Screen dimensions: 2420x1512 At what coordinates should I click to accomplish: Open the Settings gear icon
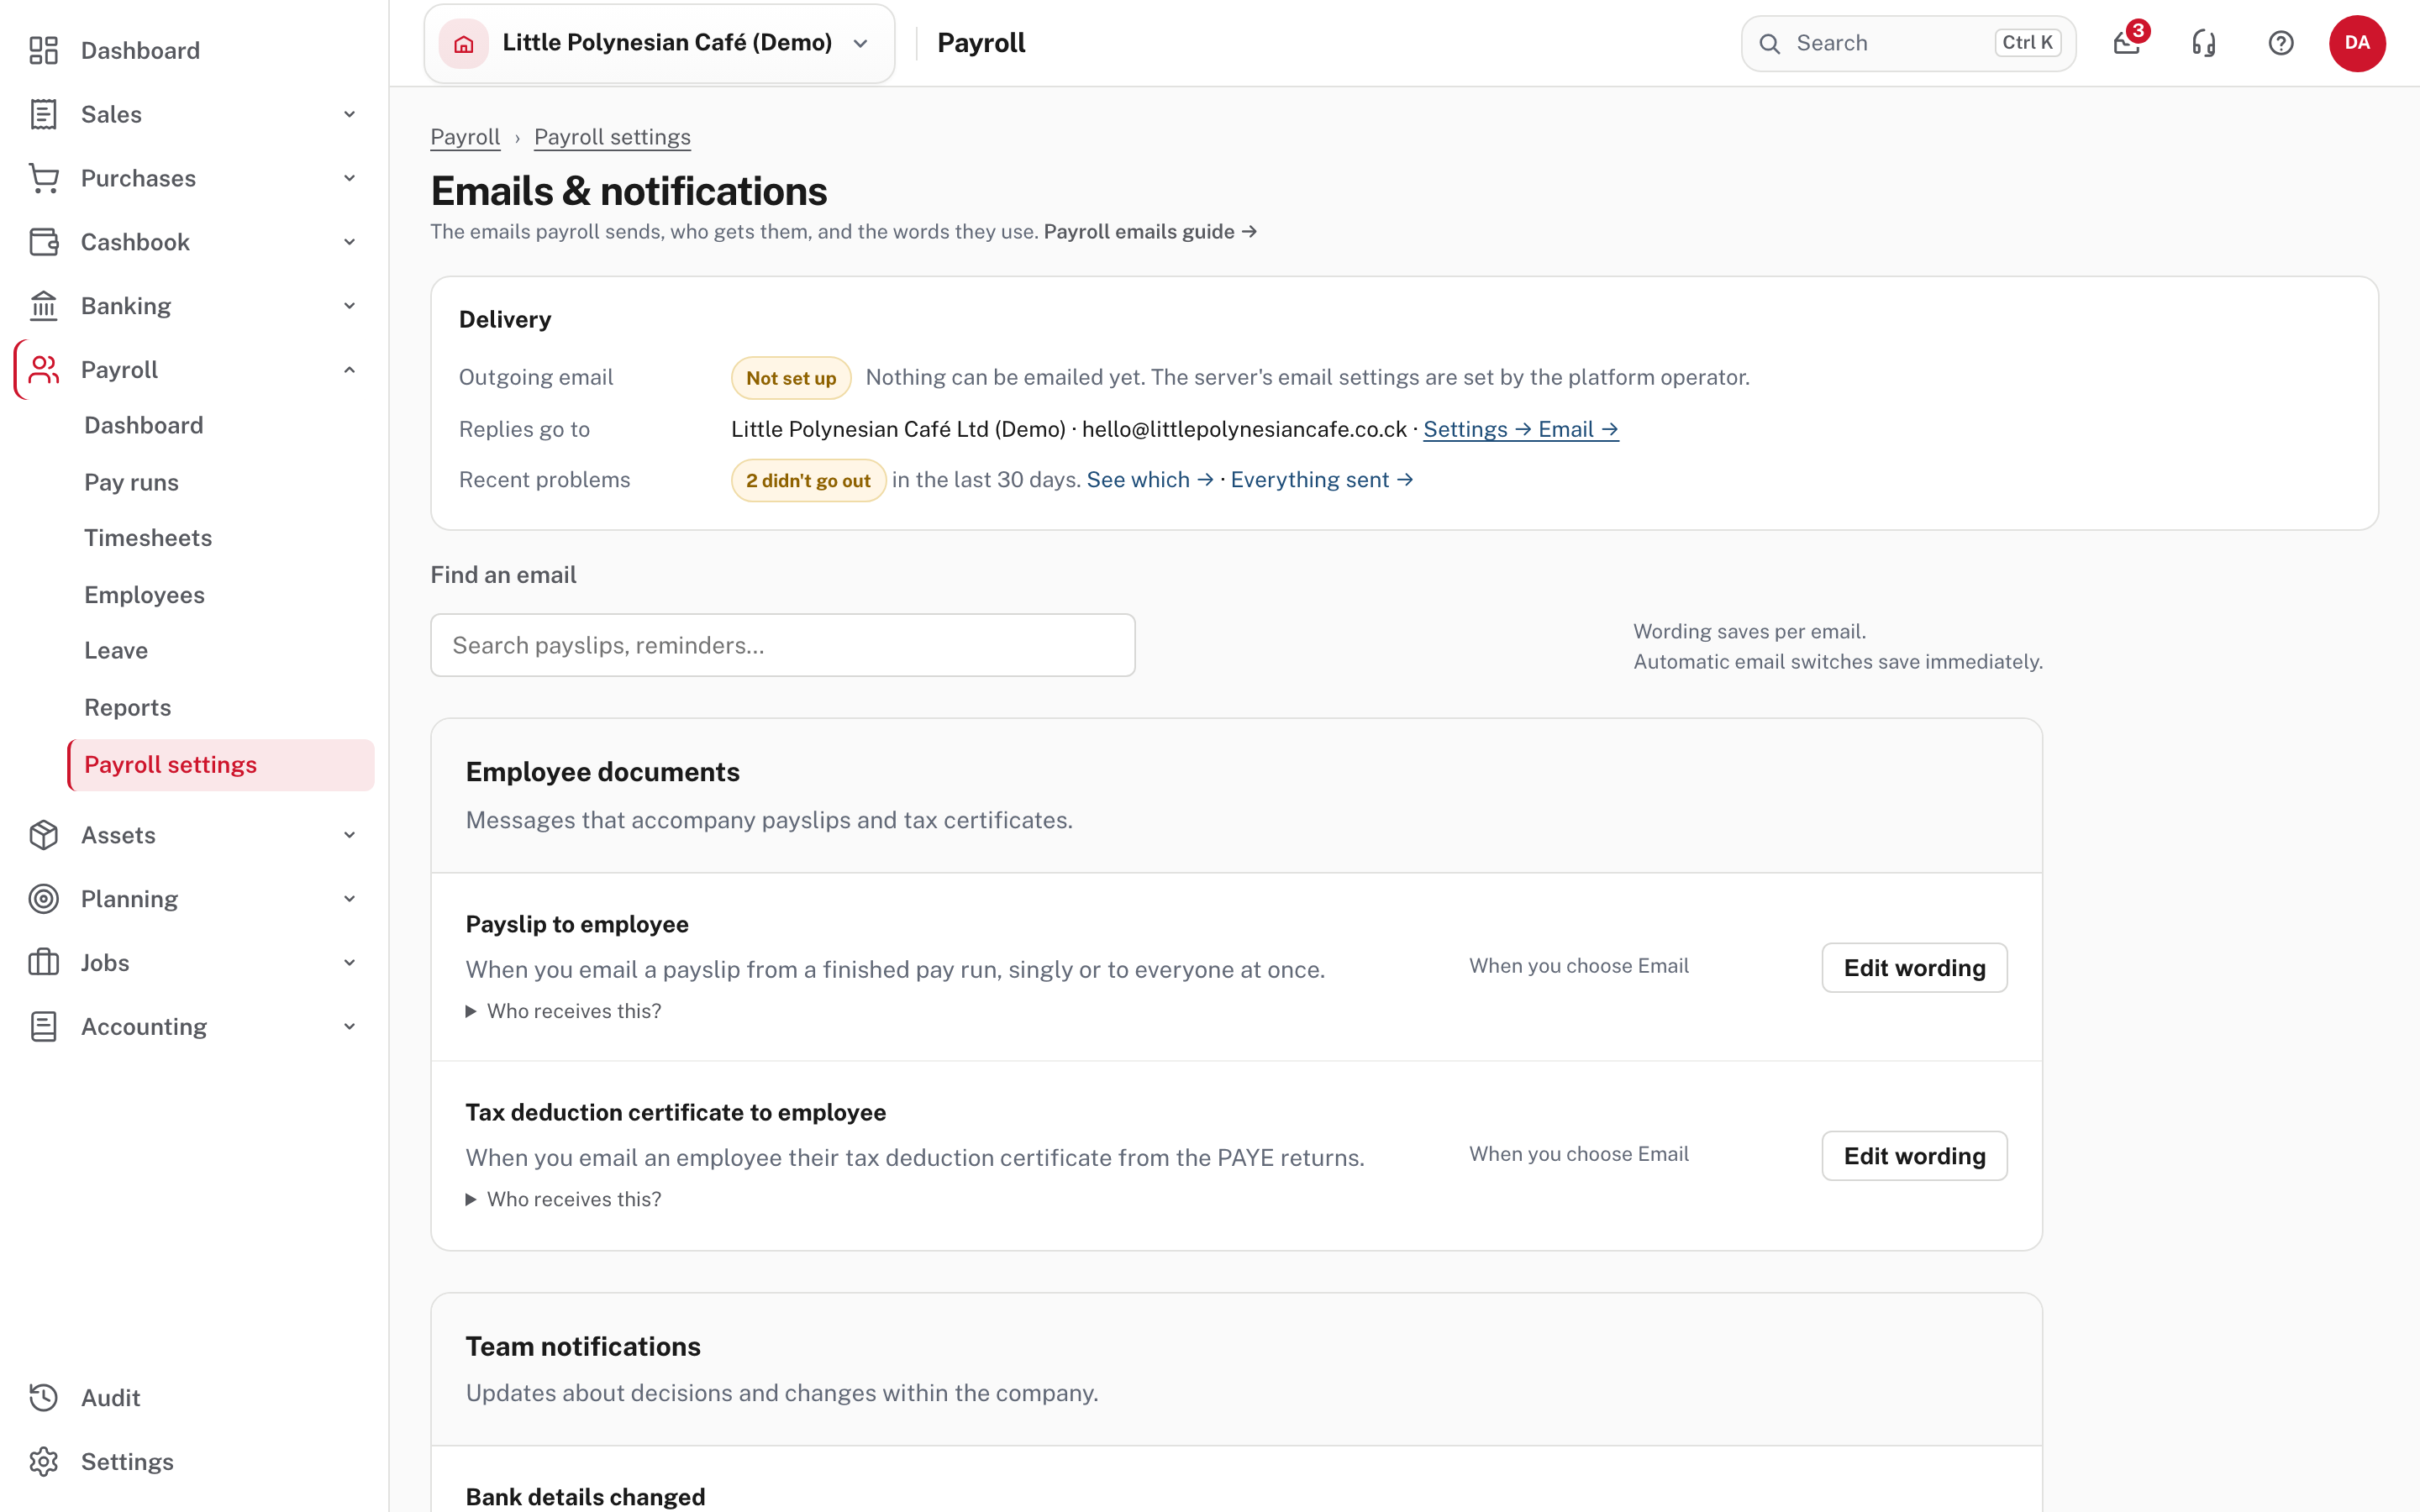(x=43, y=1462)
